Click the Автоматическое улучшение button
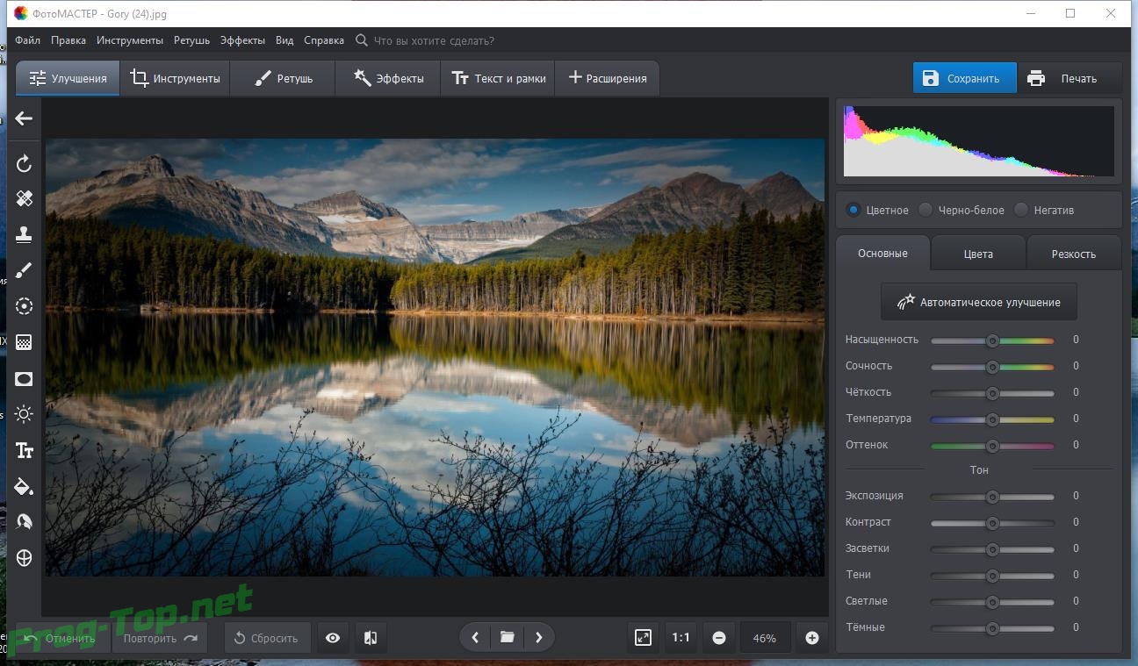1138x666 pixels. [x=978, y=302]
